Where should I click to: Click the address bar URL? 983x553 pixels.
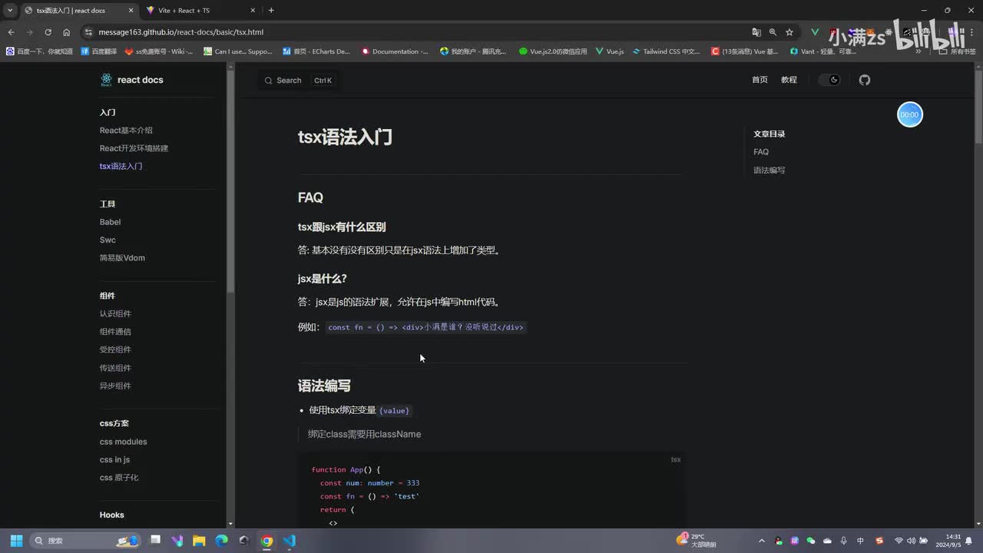pyautogui.click(x=180, y=32)
